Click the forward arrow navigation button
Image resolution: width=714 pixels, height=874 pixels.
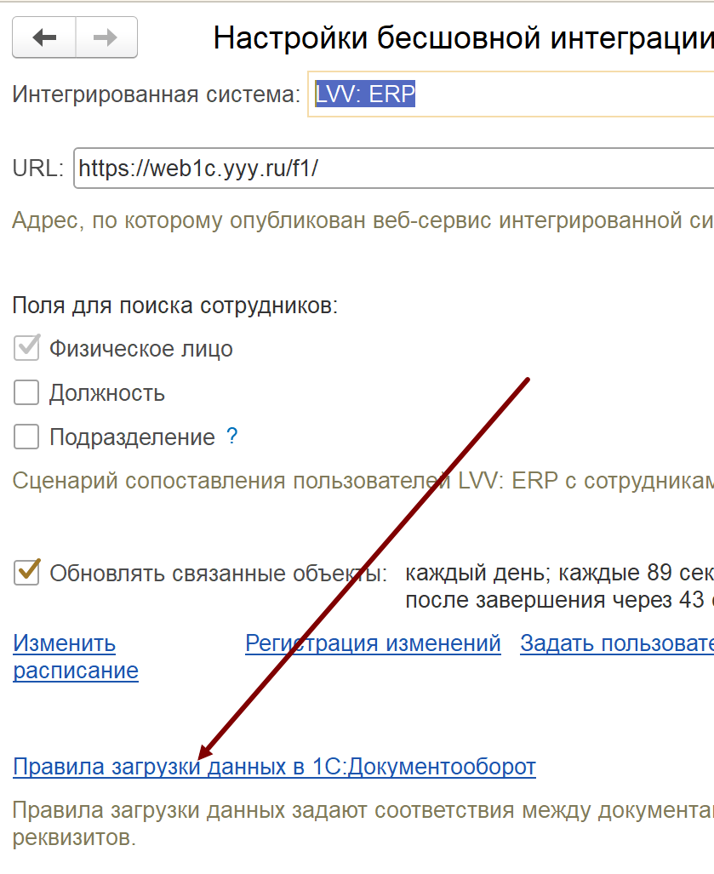pyautogui.click(x=106, y=37)
